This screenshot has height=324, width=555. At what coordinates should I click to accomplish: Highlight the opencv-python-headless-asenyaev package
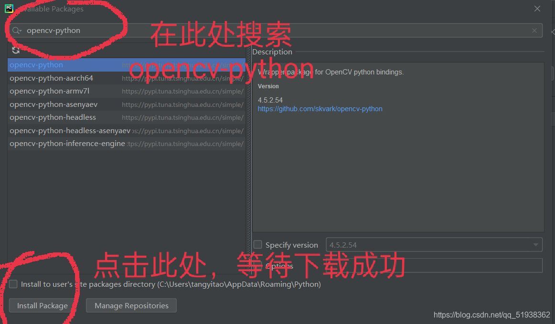tap(70, 131)
